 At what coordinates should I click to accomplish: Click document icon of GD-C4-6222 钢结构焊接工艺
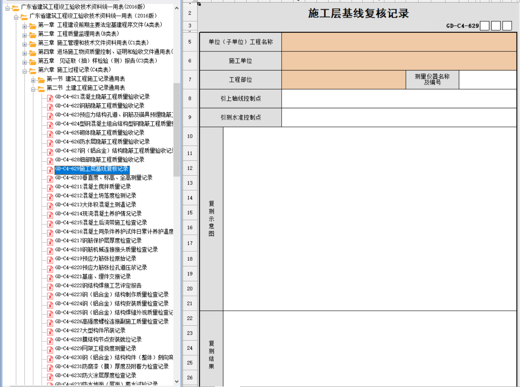point(50,287)
